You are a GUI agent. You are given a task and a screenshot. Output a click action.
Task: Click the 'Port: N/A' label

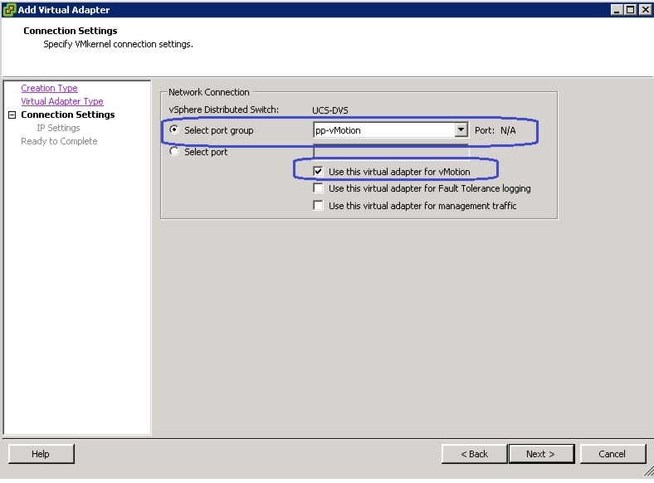[x=495, y=130]
